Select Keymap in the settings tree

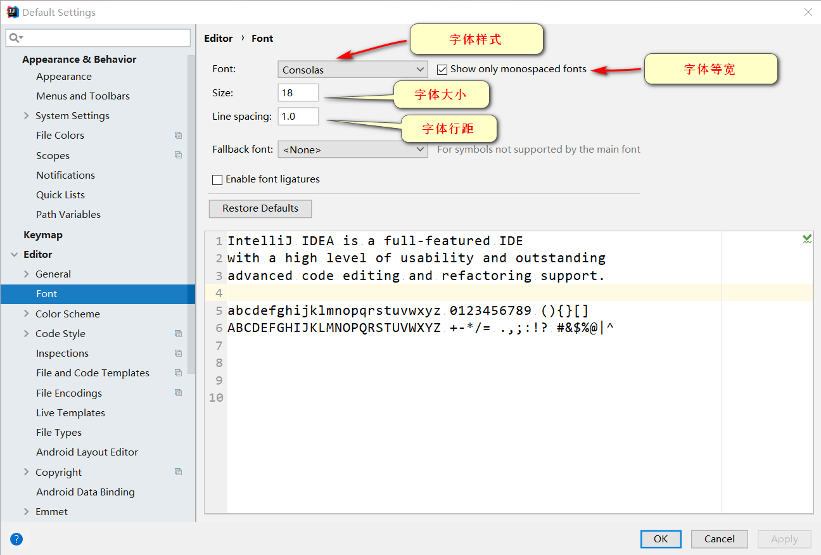43,235
